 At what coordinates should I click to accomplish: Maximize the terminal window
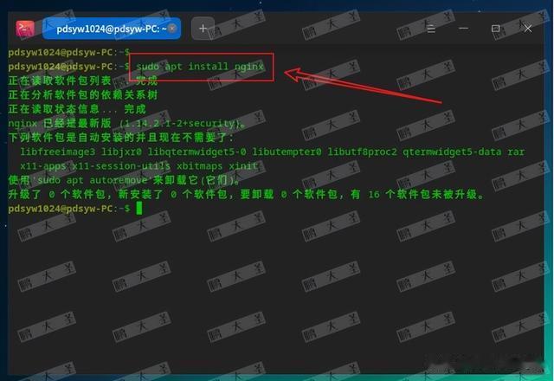pos(496,29)
